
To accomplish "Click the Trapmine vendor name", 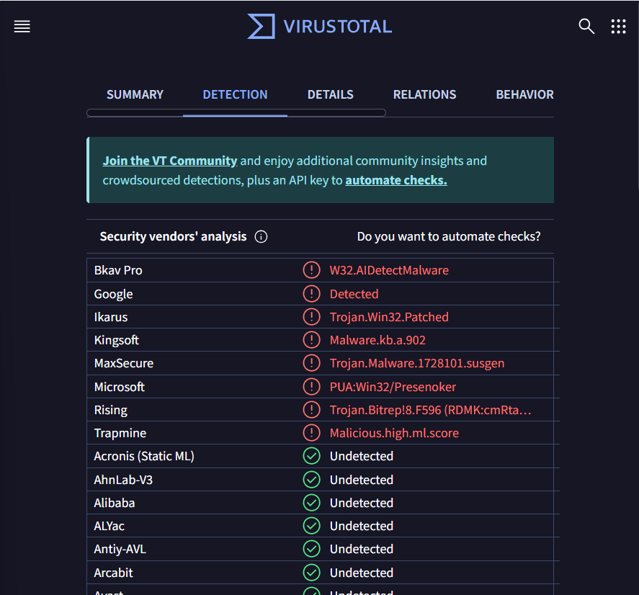I will 120,433.
